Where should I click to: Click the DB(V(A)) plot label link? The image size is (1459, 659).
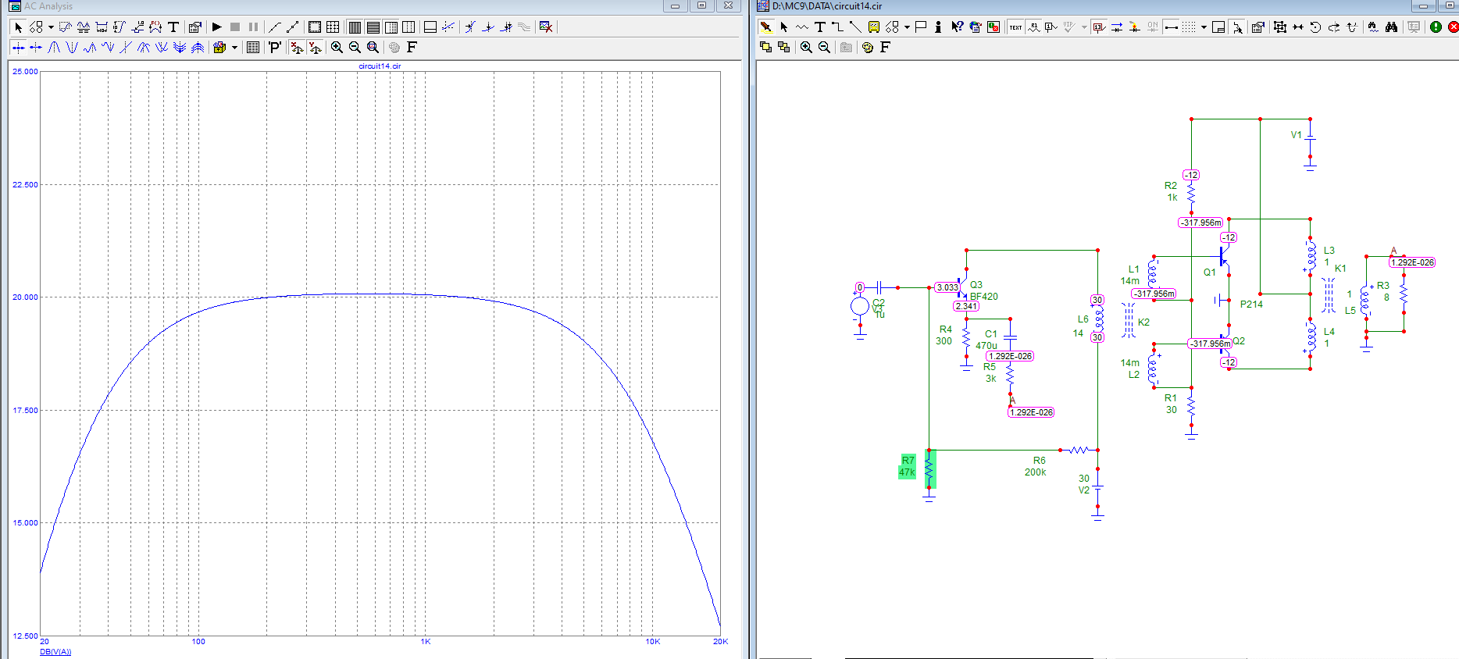pos(55,652)
